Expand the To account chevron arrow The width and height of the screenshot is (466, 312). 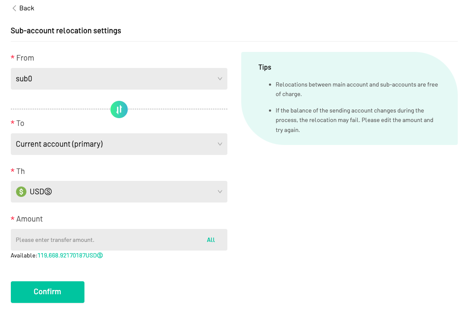pyautogui.click(x=220, y=144)
